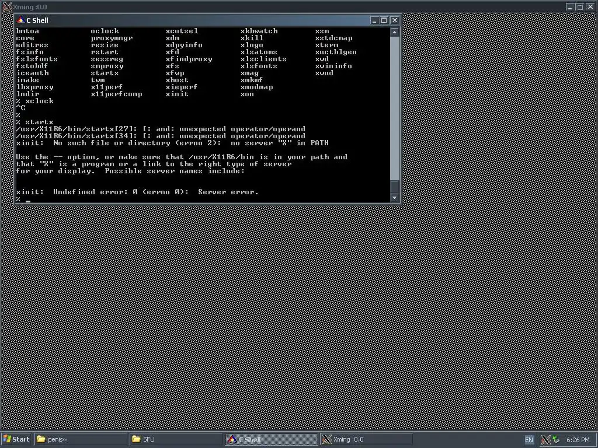Click 'fslsfonts' in terminal listing
598x448 pixels.
(37, 59)
